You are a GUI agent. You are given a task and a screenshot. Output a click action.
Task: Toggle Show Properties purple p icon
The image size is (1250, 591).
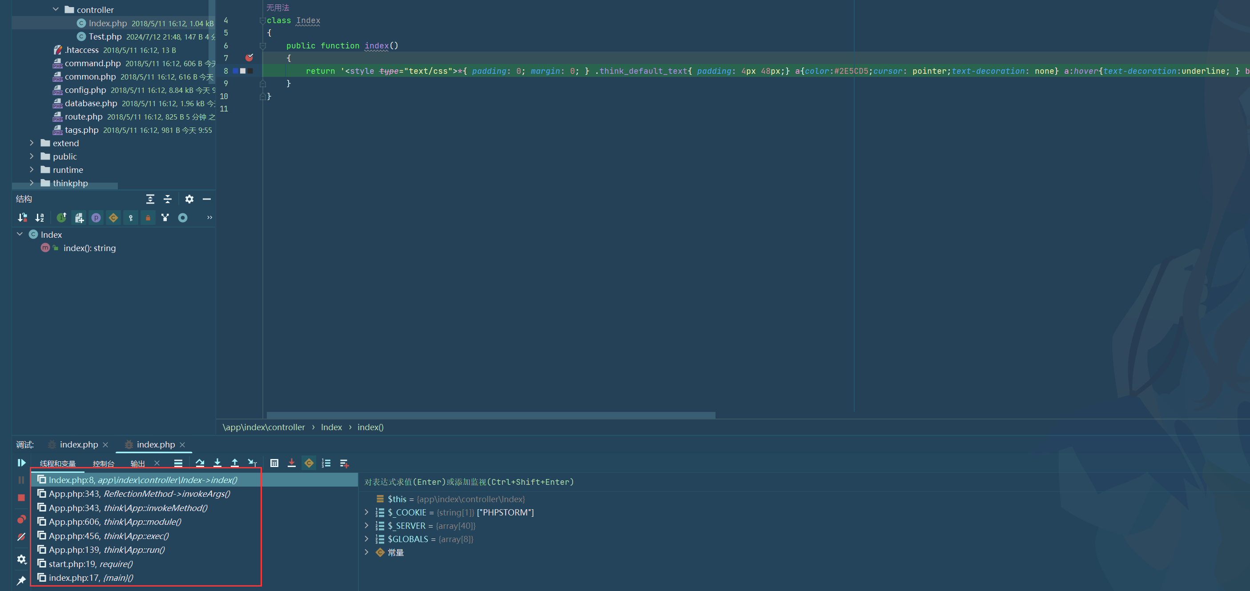coord(96,218)
